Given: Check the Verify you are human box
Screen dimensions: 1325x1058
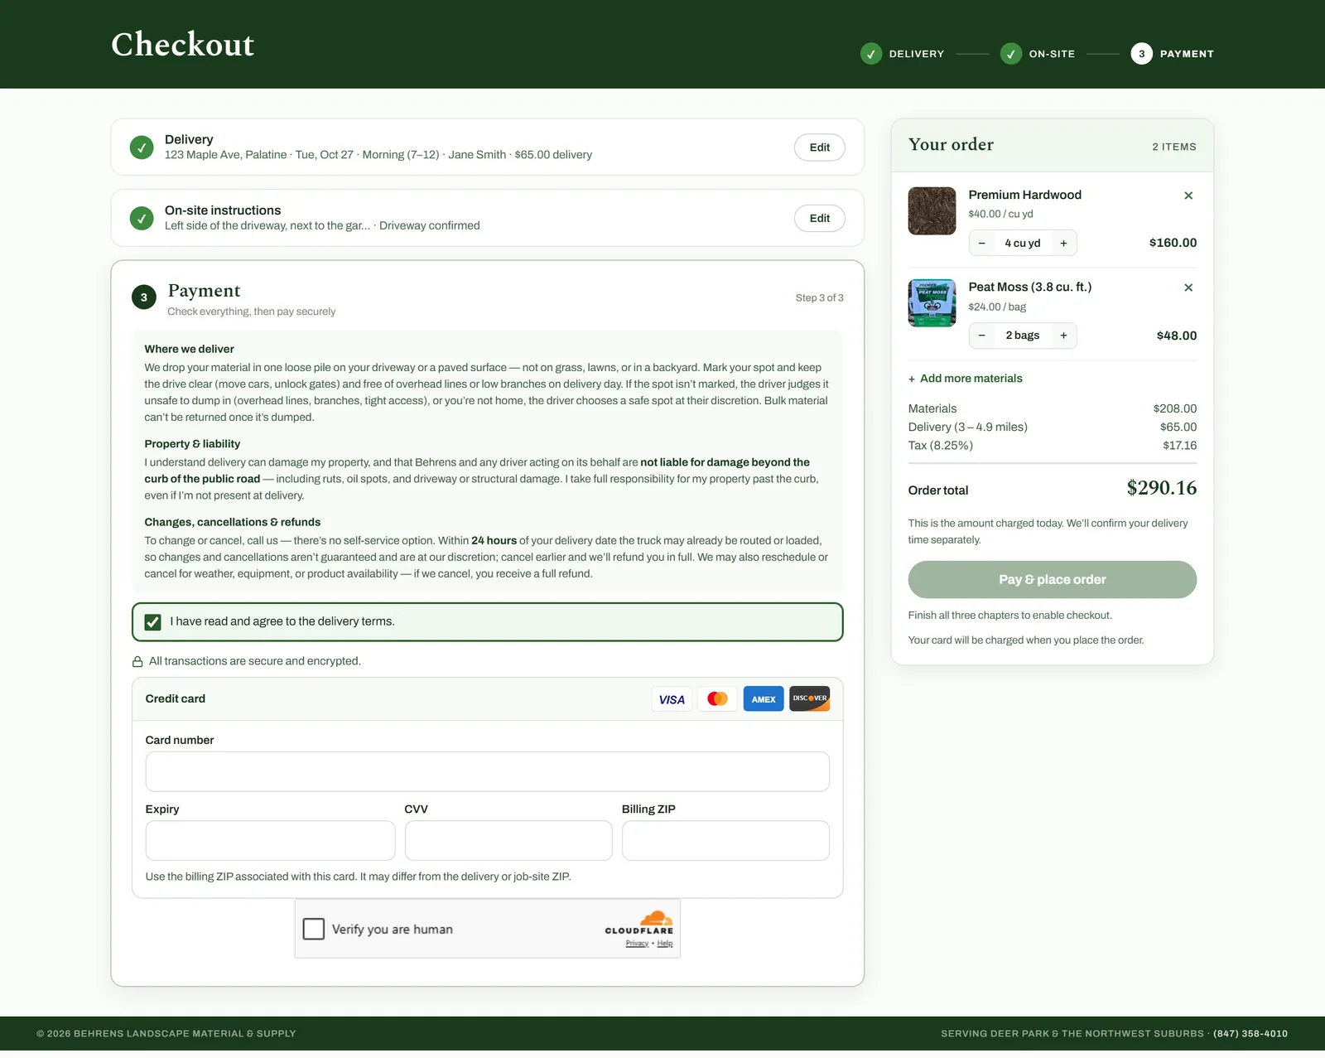Looking at the screenshot, I should [x=314, y=929].
